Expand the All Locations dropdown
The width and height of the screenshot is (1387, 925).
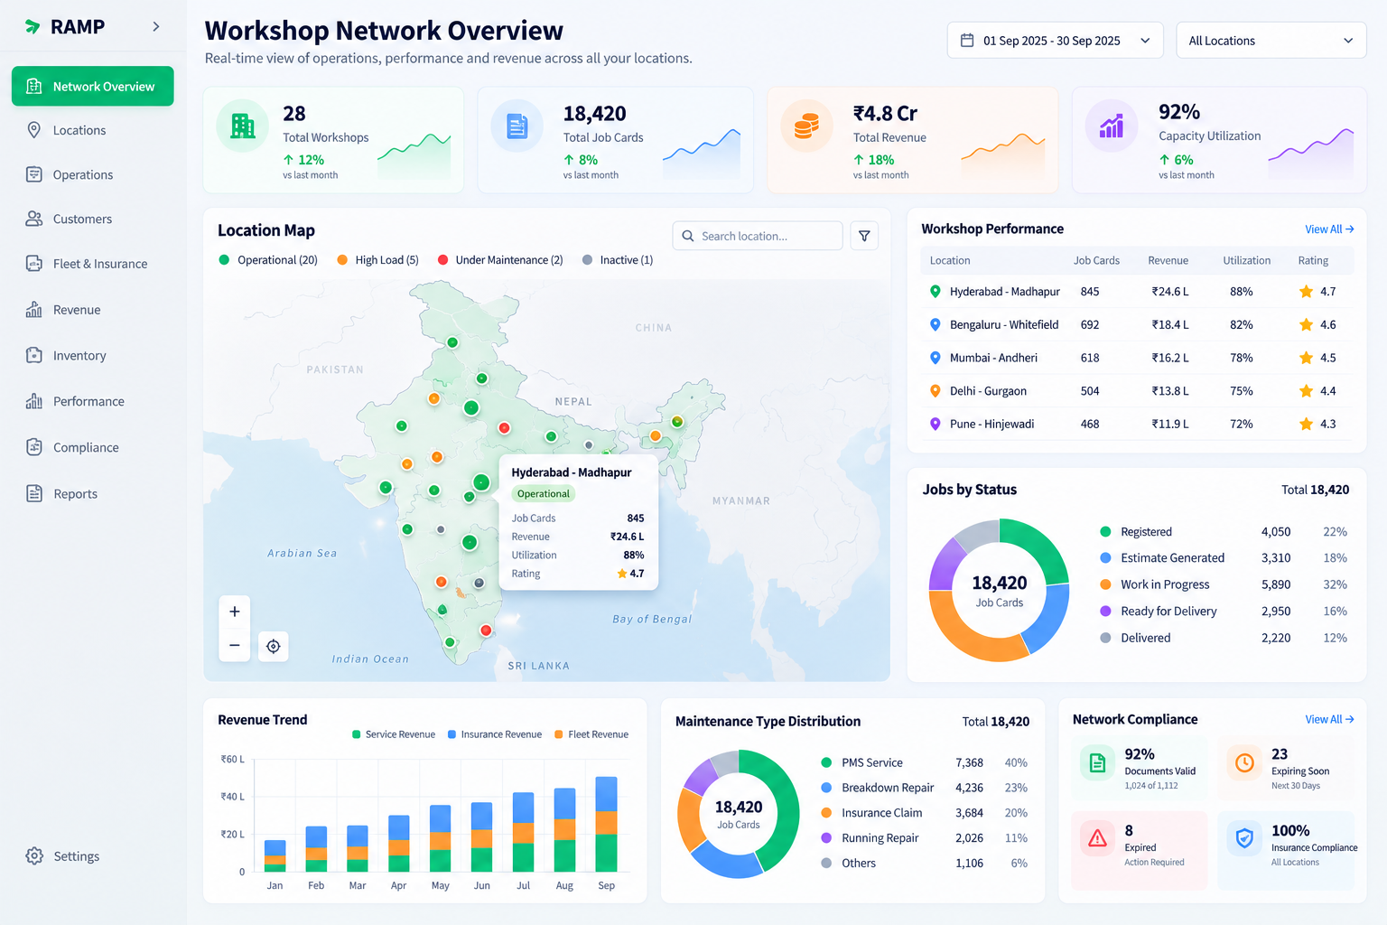pos(1271,41)
